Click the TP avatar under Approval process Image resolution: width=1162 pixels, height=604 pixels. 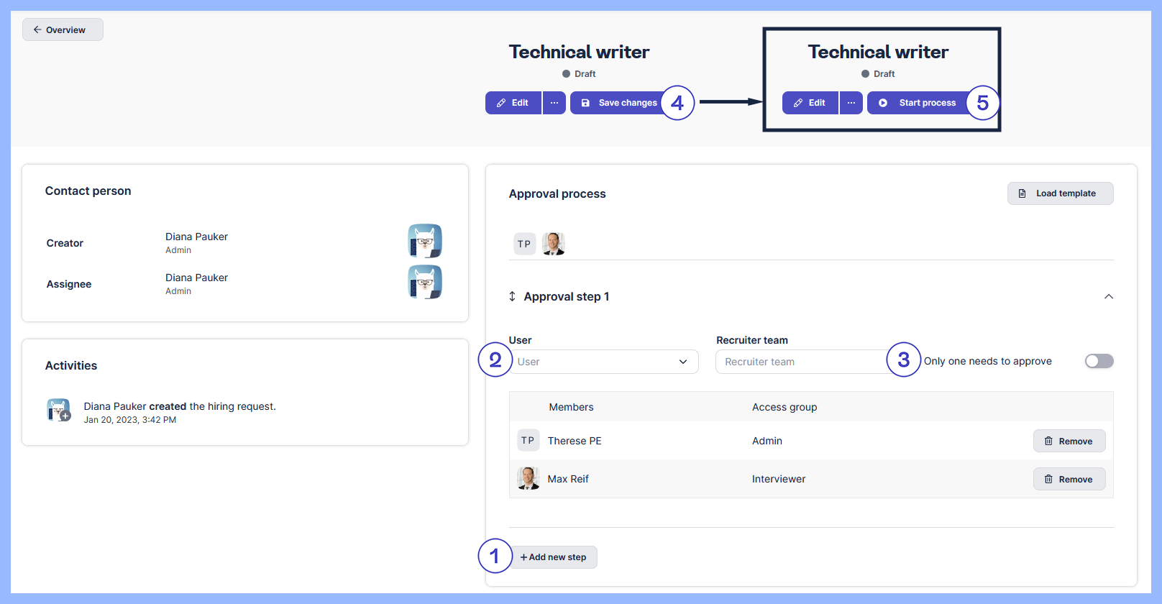coord(524,244)
